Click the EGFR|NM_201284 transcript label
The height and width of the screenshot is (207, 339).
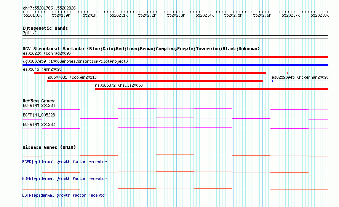click(39, 106)
